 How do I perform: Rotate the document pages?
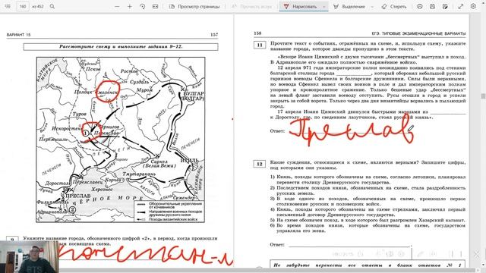tap(142, 7)
